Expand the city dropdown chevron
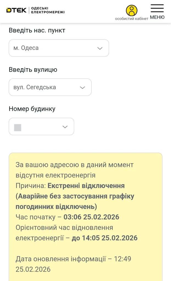The height and width of the screenshot is (281, 171). [x=100, y=48]
